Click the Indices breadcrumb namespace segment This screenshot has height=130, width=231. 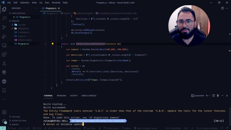[x=66, y=13]
